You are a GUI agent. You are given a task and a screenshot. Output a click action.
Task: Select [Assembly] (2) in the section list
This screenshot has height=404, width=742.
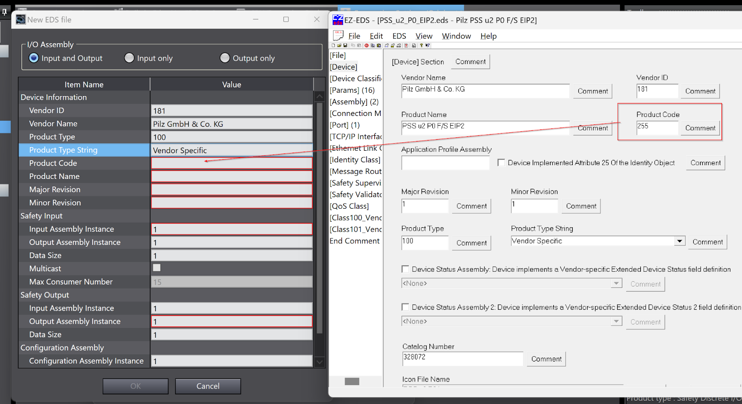[x=354, y=102]
